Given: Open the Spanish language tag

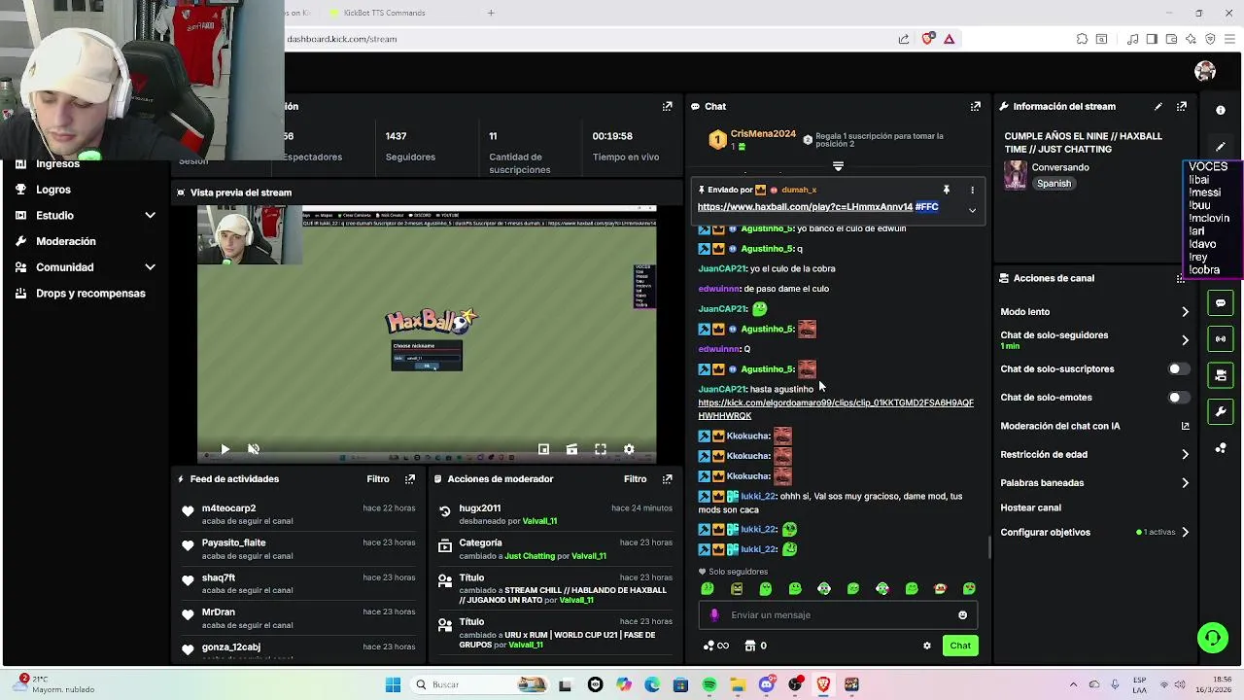Looking at the screenshot, I should [x=1054, y=184].
